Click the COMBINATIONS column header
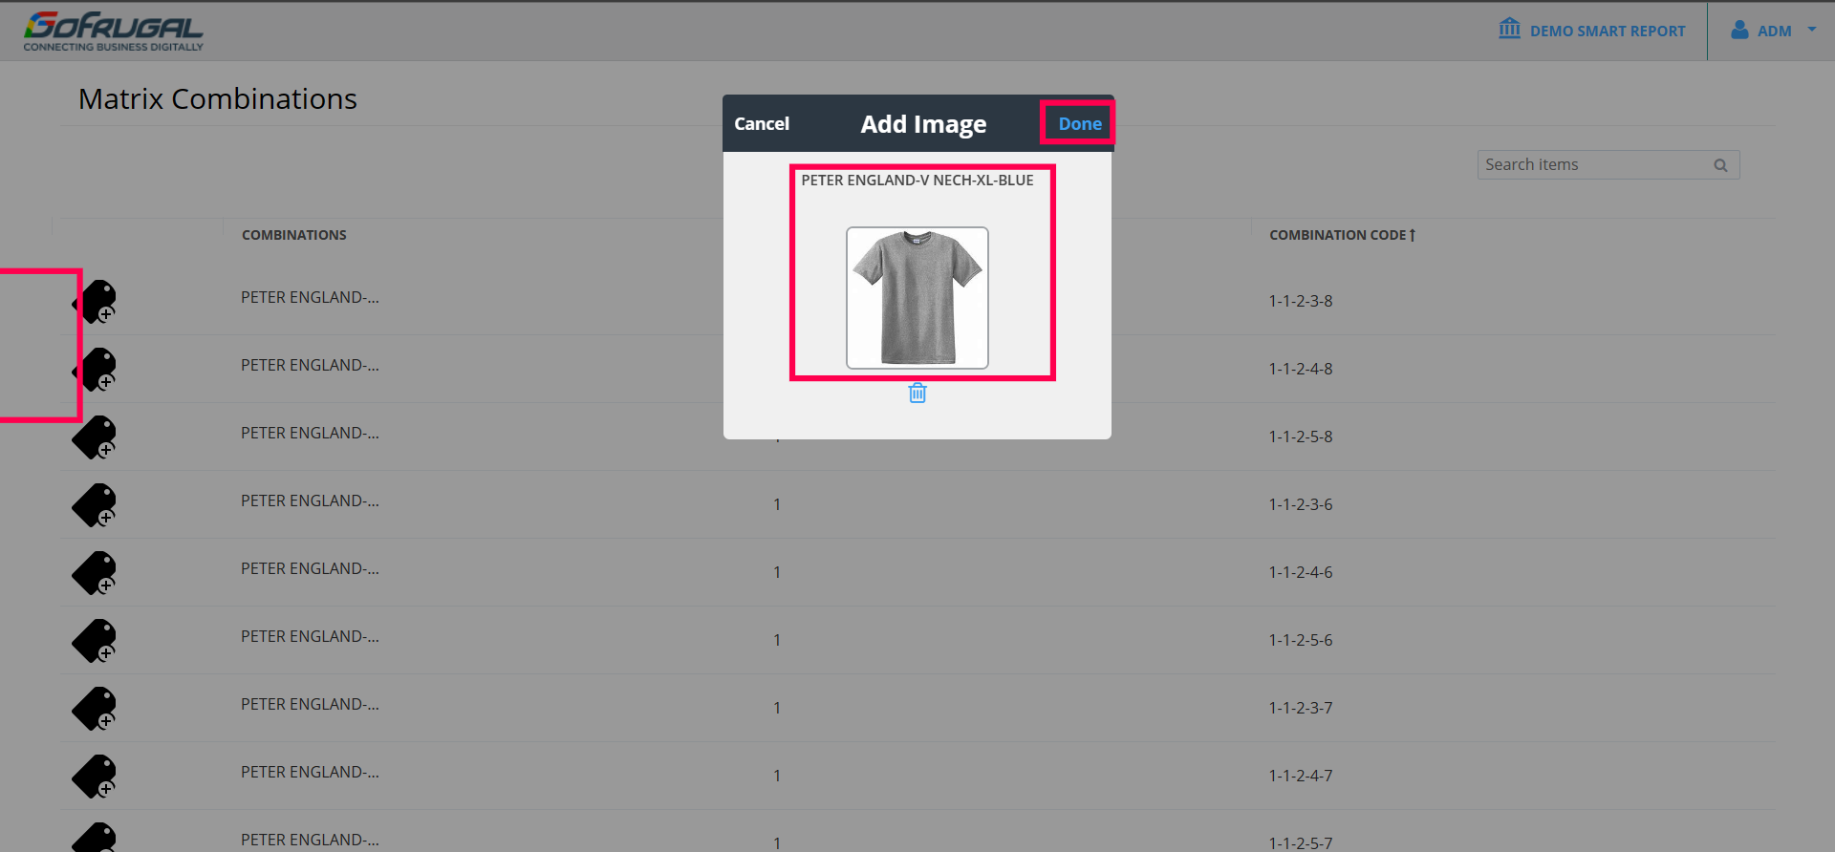 pos(294,235)
